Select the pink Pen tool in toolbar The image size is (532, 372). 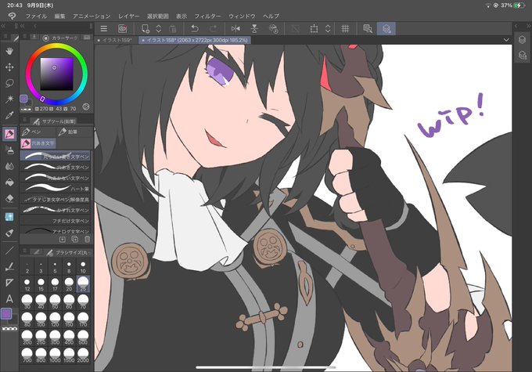point(9,134)
